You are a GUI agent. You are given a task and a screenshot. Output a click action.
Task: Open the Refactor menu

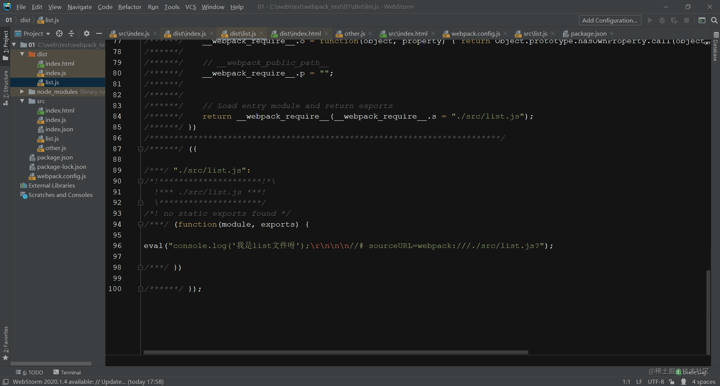click(x=130, y=7)
